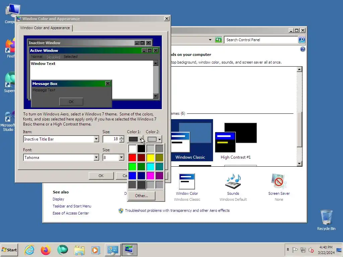Switch to Control Panel taskbar button
Screen dimensions: 343x257
tap(113, 250)
